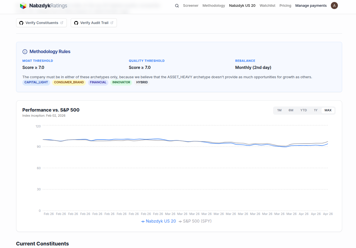Click info icon next to Methodology Rules
The image size is (356, 248).
coord(25,52)
